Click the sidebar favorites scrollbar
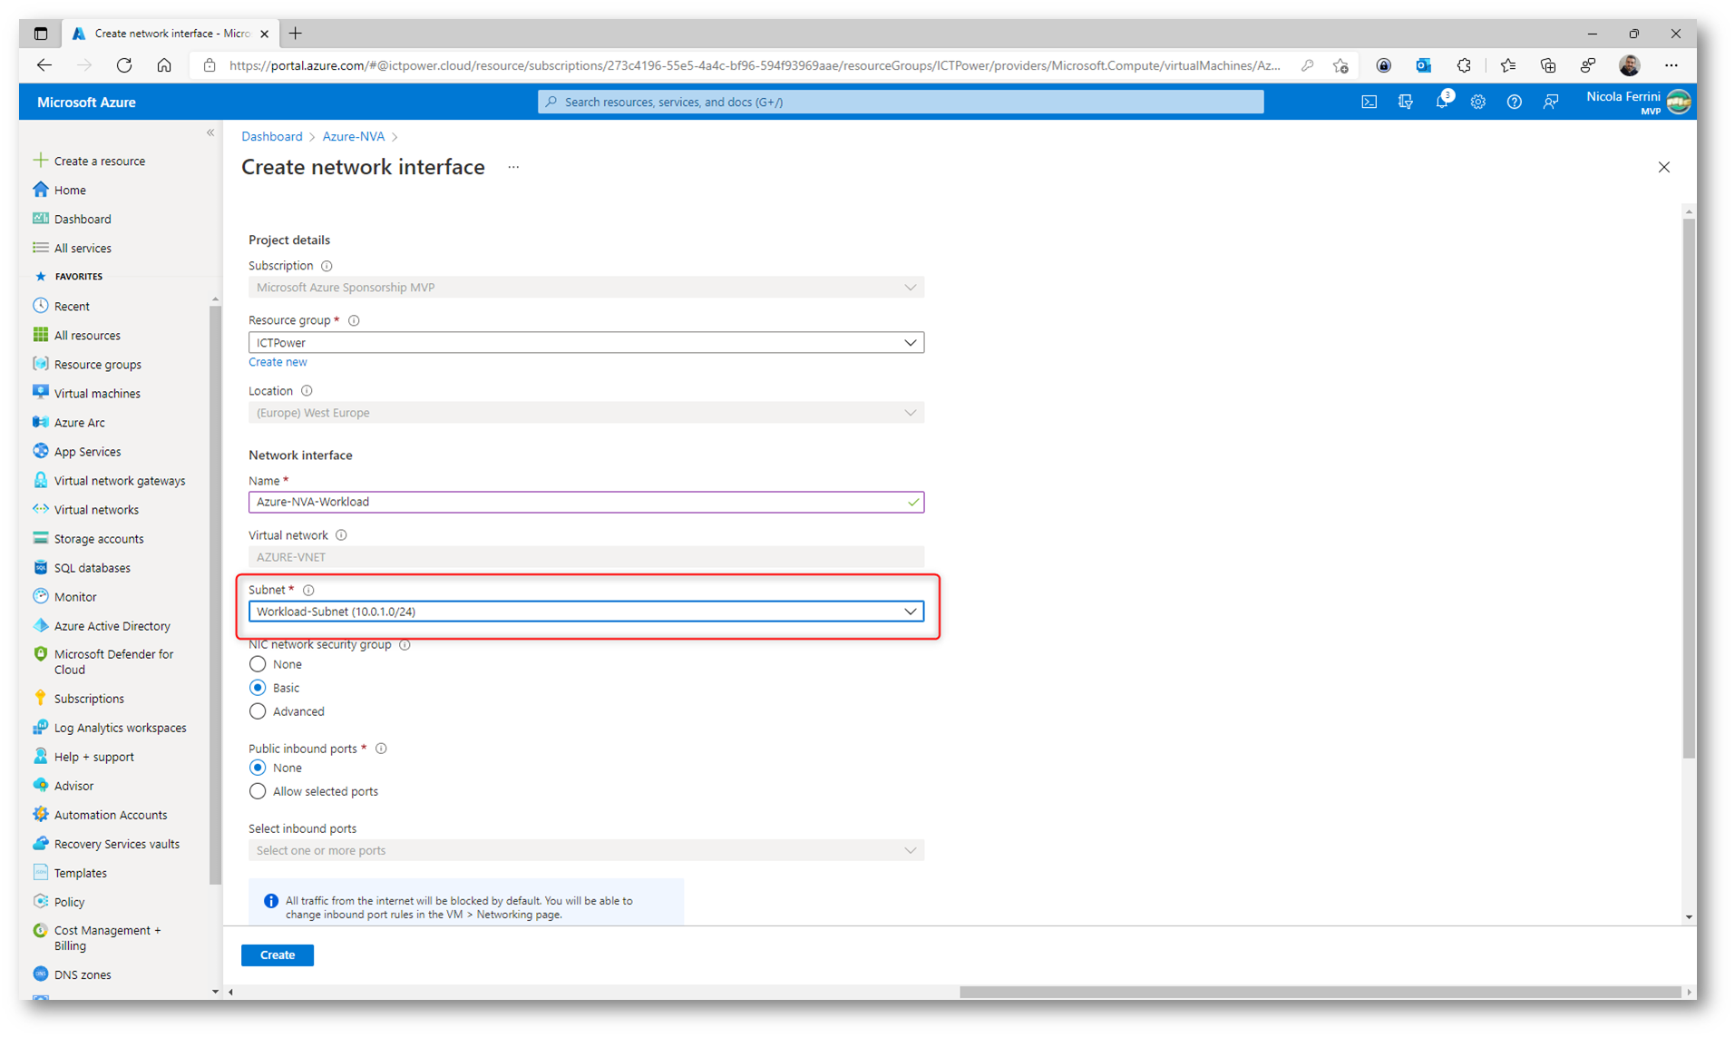This screenshot has height=1038, width=1735. click(215, 594)
